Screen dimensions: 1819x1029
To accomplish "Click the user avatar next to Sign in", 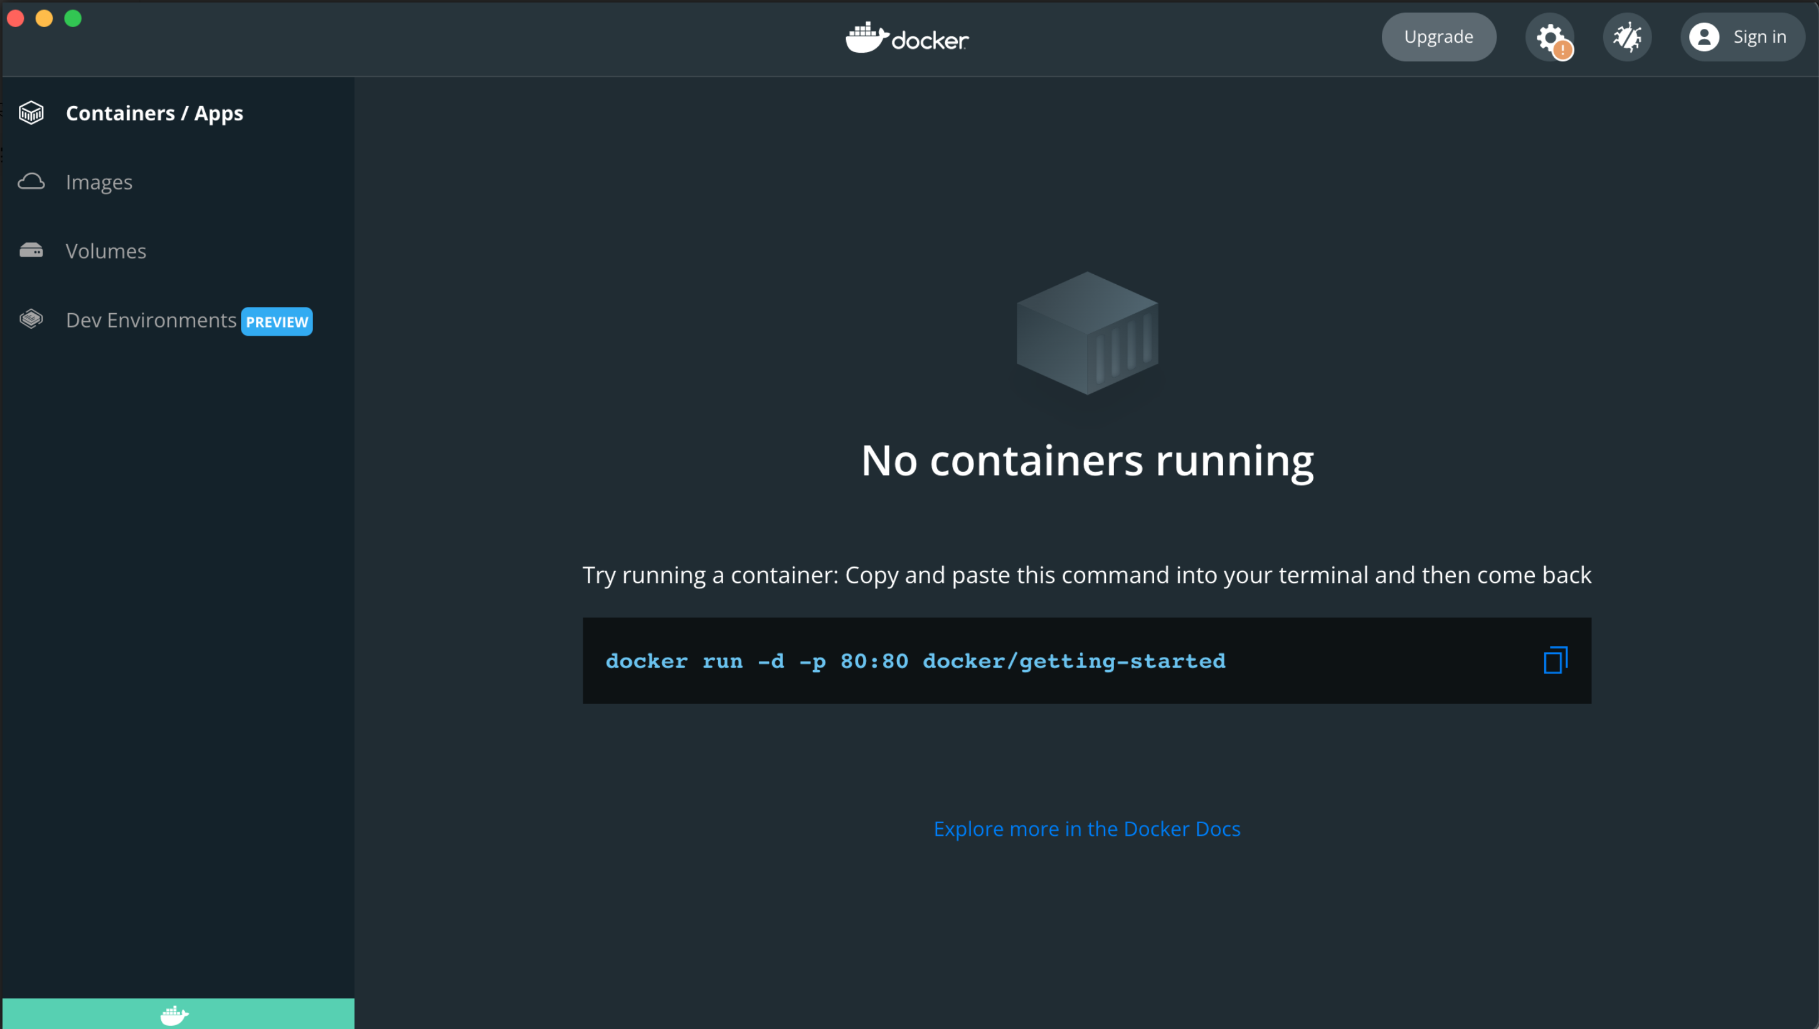I will pos(1705,37).
